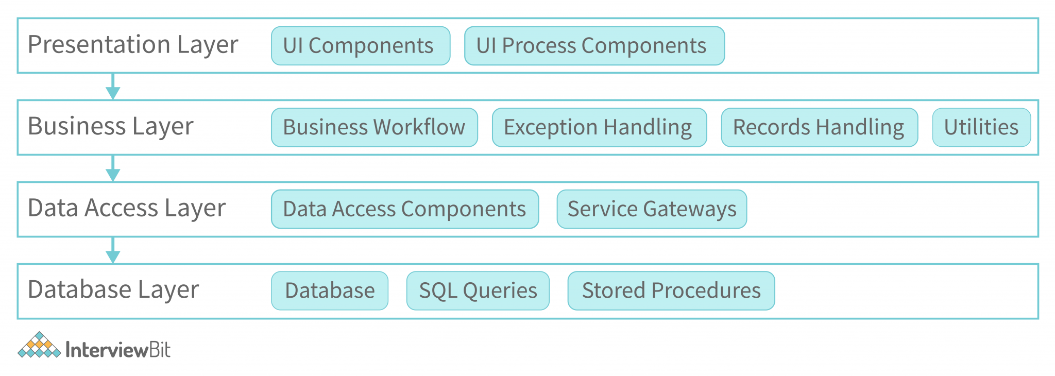Select the Records Handling box
Viewport: 1055px width, 376px height.
pyautogui.click(x=819, y=127)
